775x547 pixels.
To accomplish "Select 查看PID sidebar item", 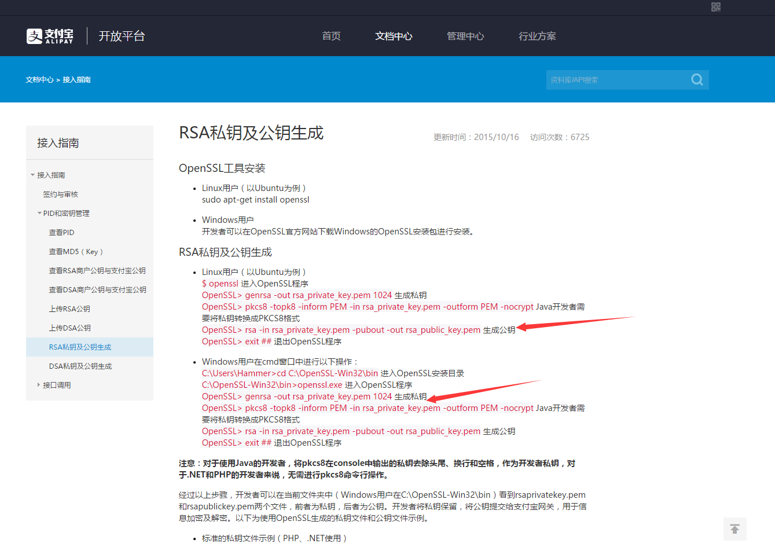I will tap(61, 232).
